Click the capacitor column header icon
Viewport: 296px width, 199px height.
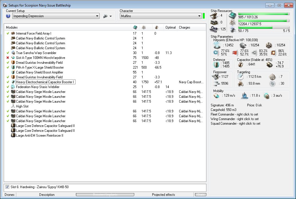click(156, 27)
